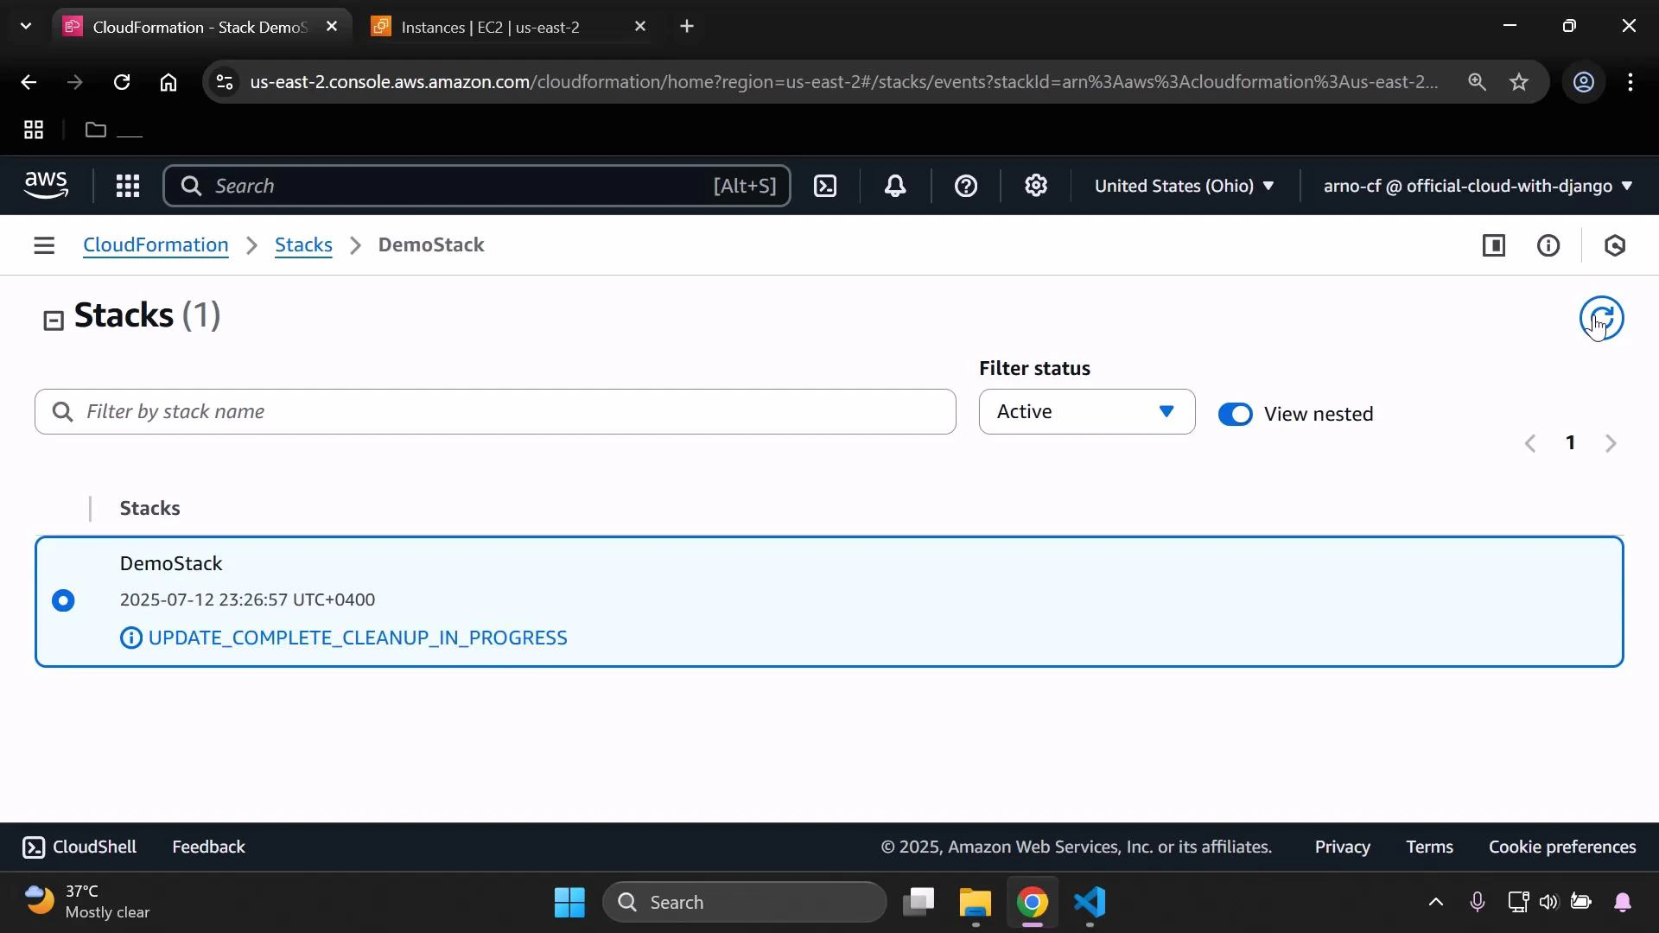The width and height of the screenshot is (1659, 933).
Task: Open browser zoom magnifier icon
Action: tap(1477, 82)
